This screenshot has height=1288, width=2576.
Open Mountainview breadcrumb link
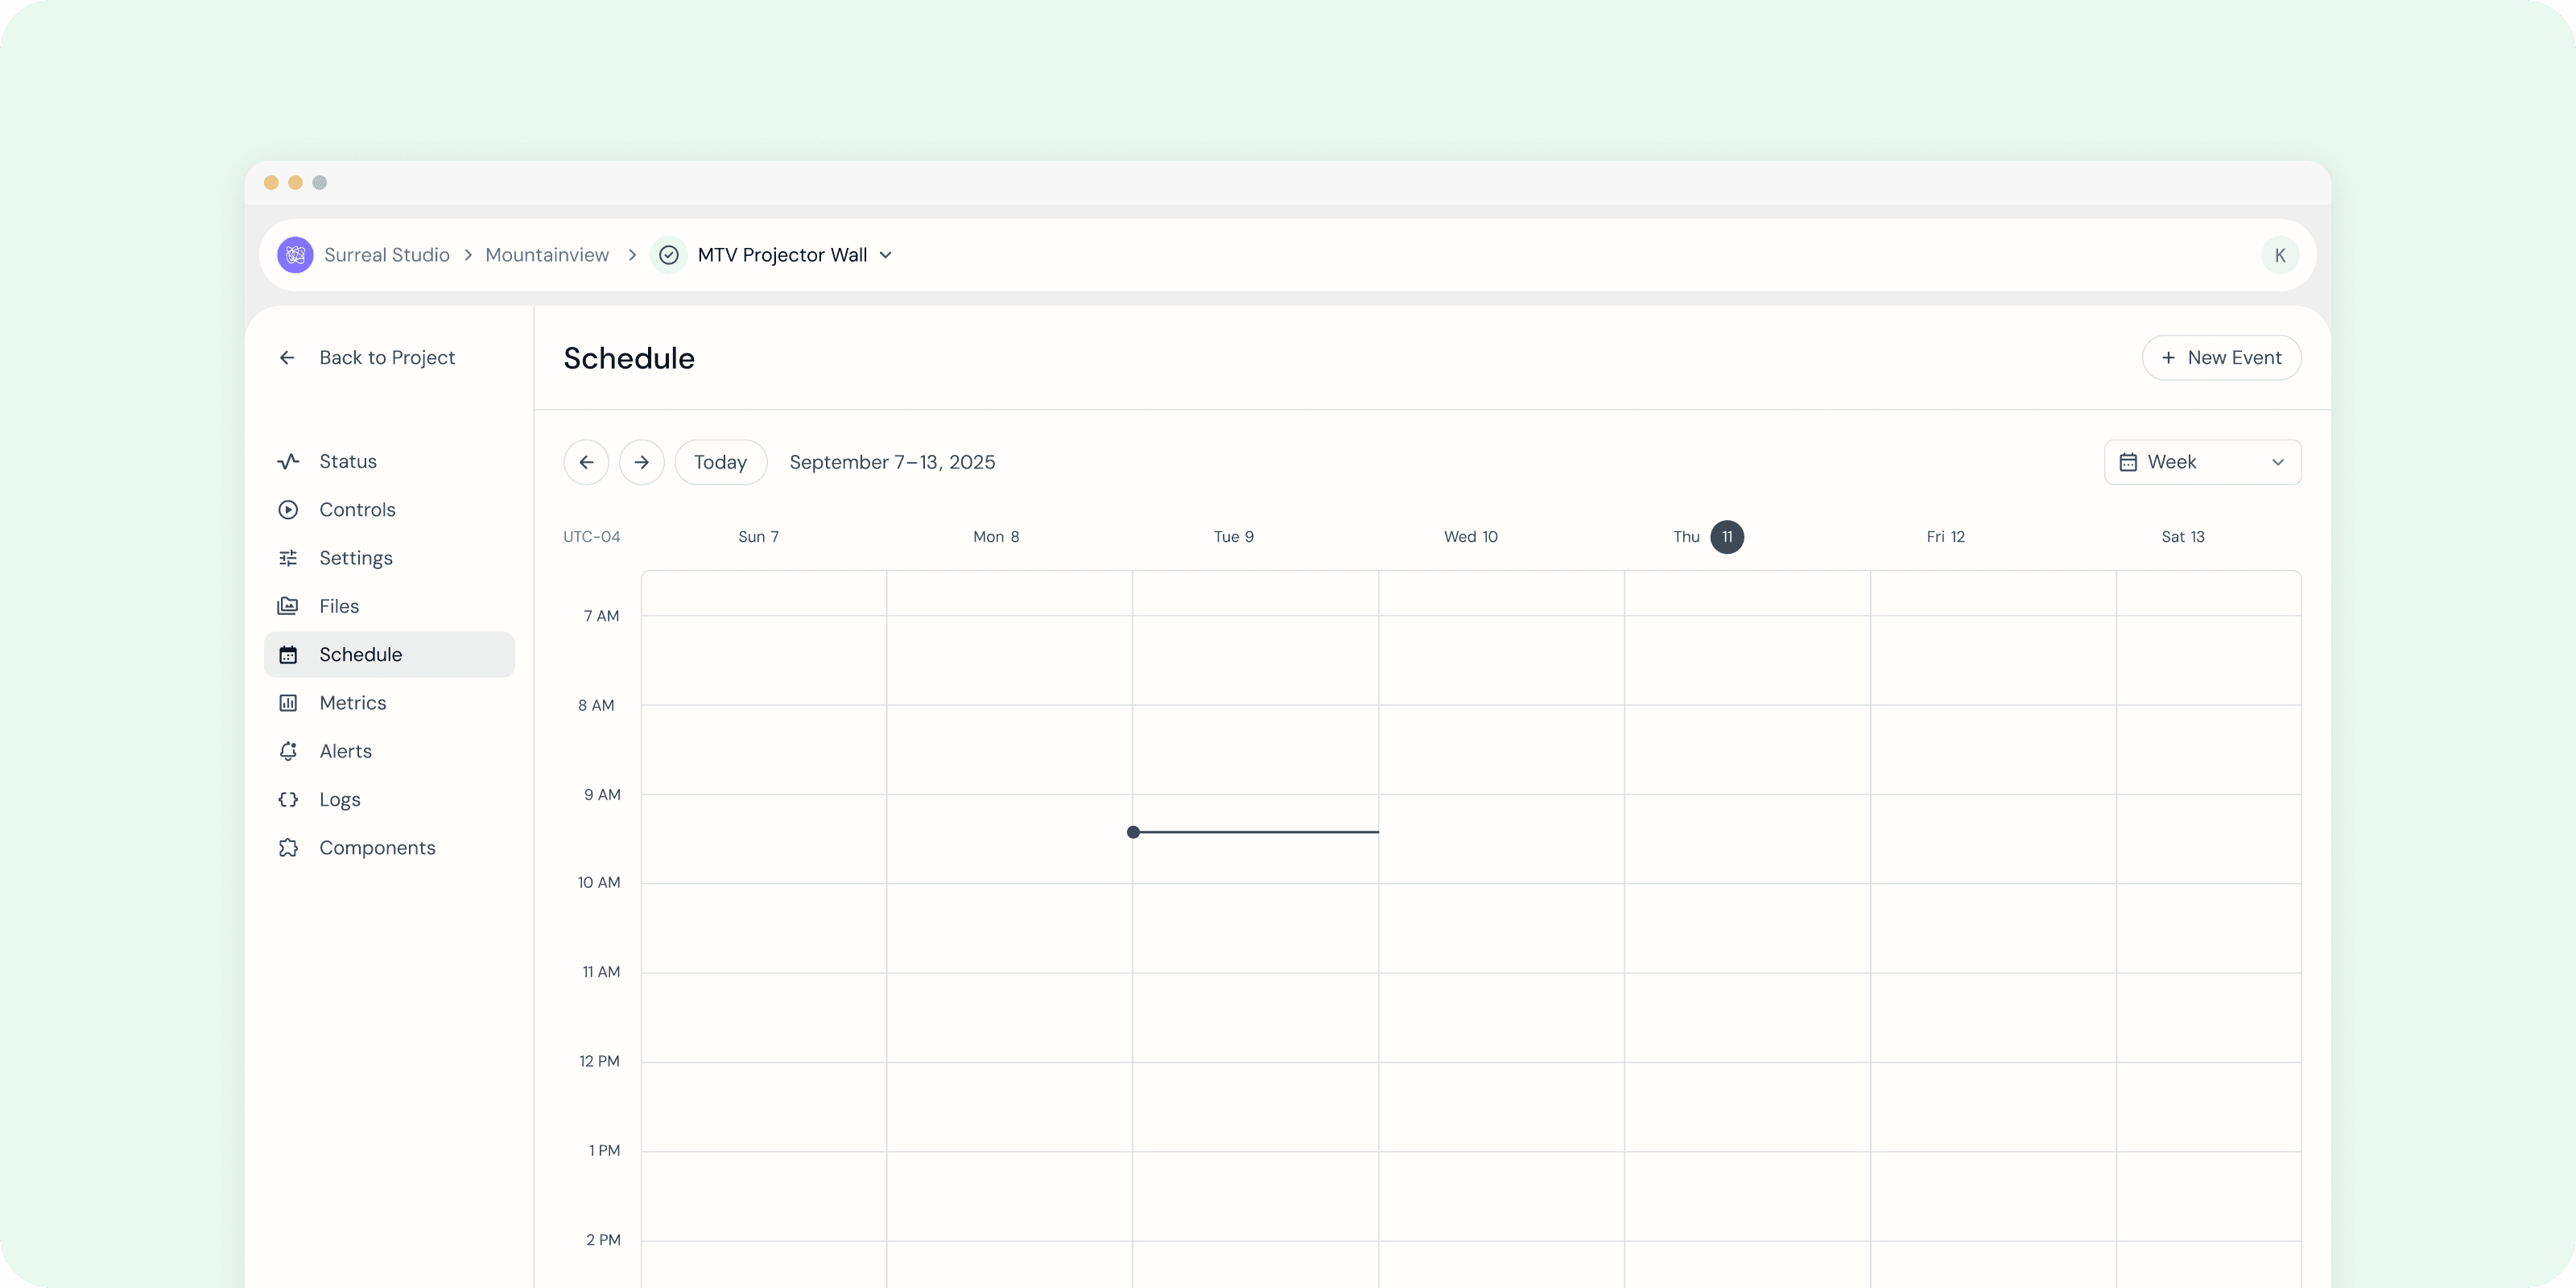tap(547, 255)
